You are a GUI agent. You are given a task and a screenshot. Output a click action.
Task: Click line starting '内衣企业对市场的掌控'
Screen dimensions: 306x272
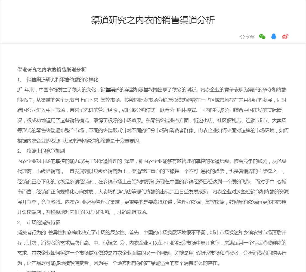tap(152, 161)
